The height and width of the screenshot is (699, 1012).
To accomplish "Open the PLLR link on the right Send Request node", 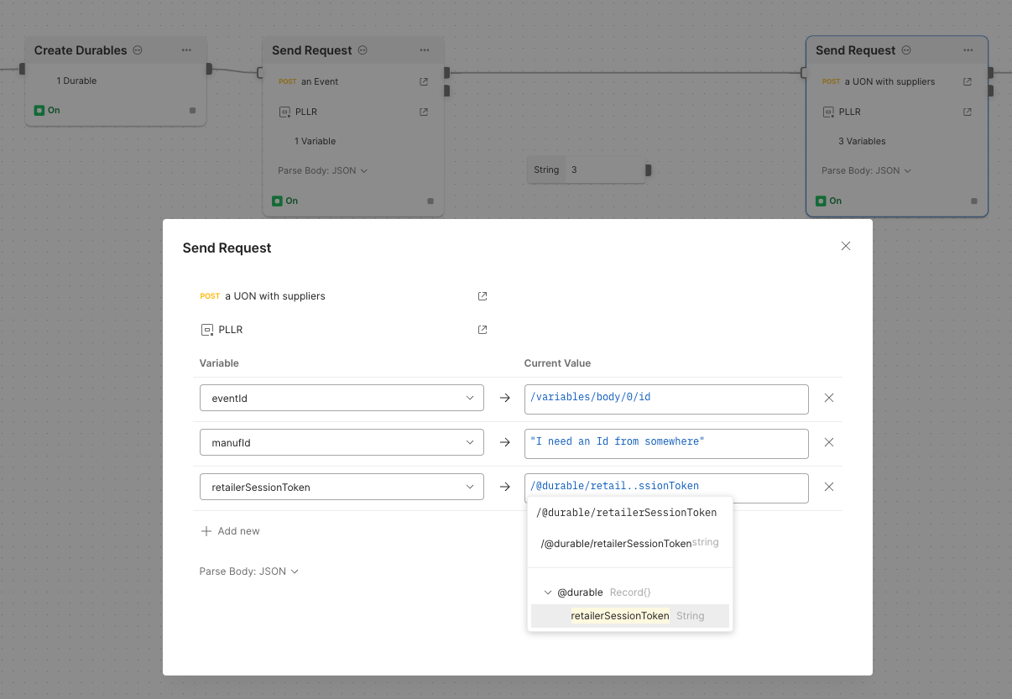I will (967, 112).
